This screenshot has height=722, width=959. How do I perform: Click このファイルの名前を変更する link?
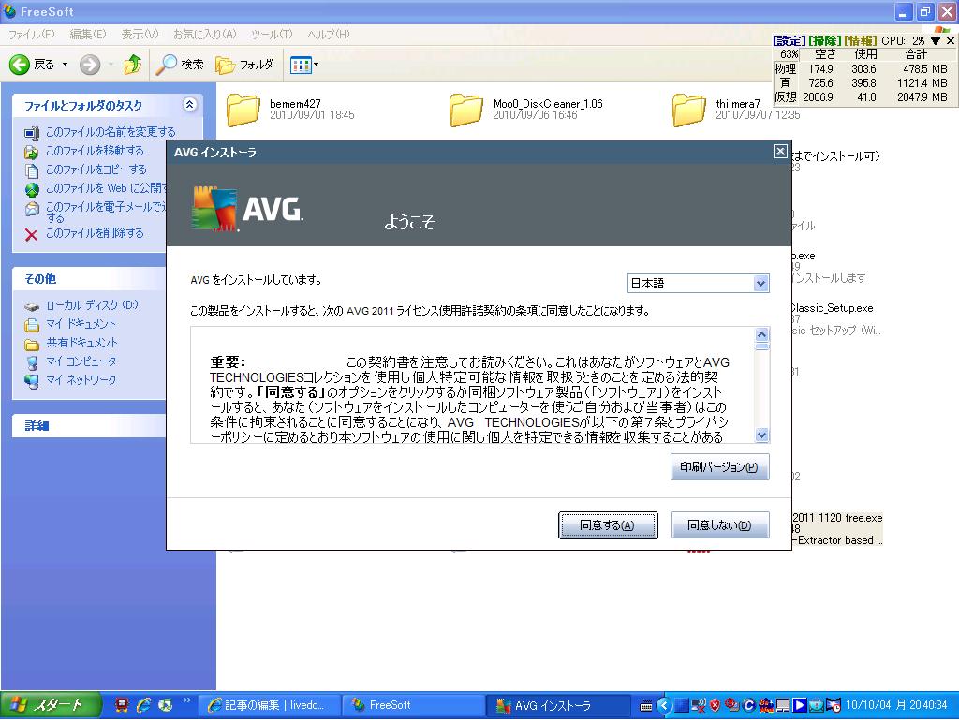[x=111, y=131]
